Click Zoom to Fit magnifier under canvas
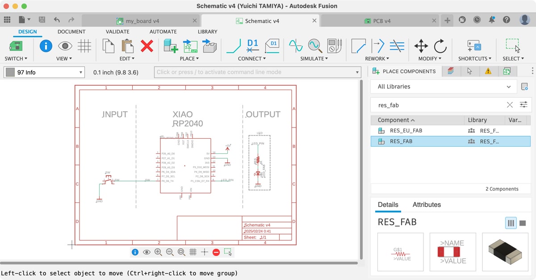The width and height of the screenshot is (536, 280). point(181,252)
